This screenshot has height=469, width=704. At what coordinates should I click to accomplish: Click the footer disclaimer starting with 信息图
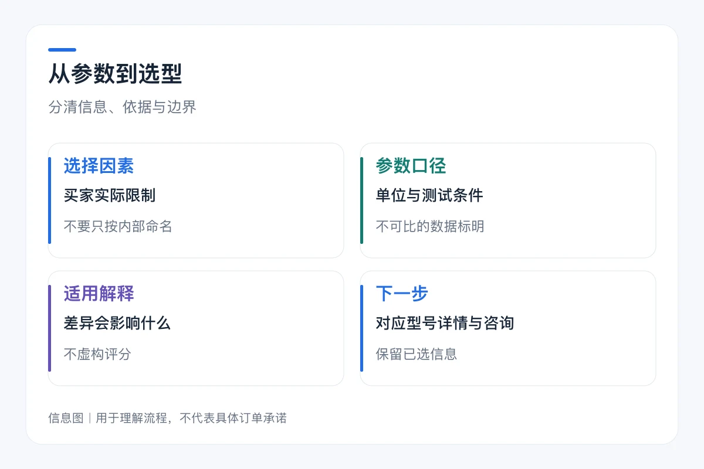167,418
